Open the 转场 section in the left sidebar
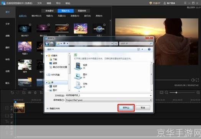The height and width of the screenshot is (139, 201). [8, 60]
